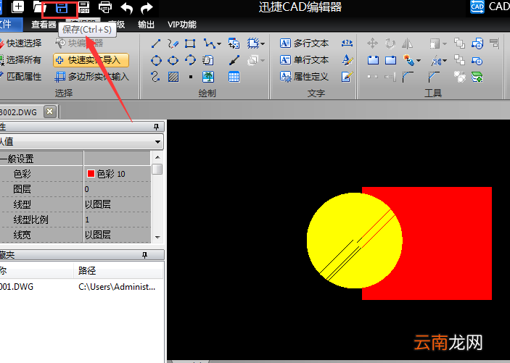The image size is (510, 363).
Task: Select the Circle drawing tool
Action: (x=156, y=60)
